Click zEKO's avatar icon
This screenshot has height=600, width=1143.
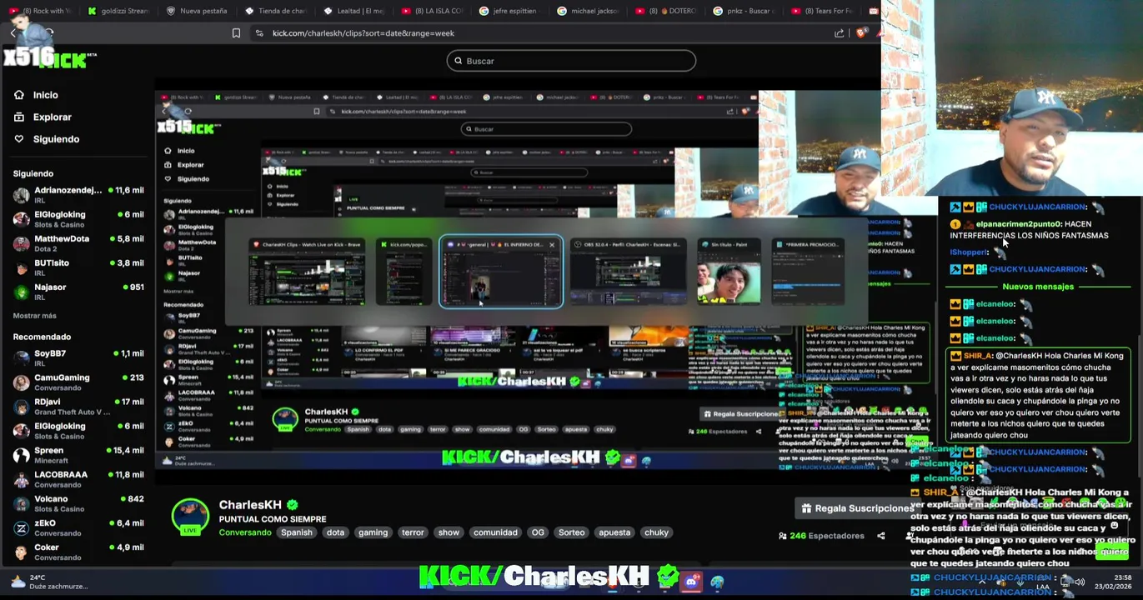coord(22,527)
